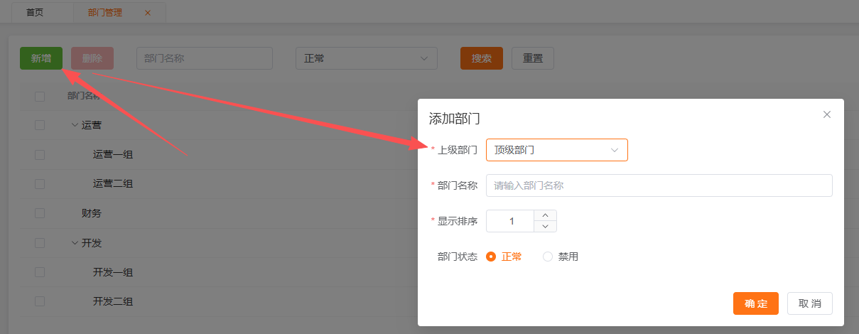This screenshot has width=859, height=334.
Task: Select the 禁用 radio button
Action: (548, 257)
